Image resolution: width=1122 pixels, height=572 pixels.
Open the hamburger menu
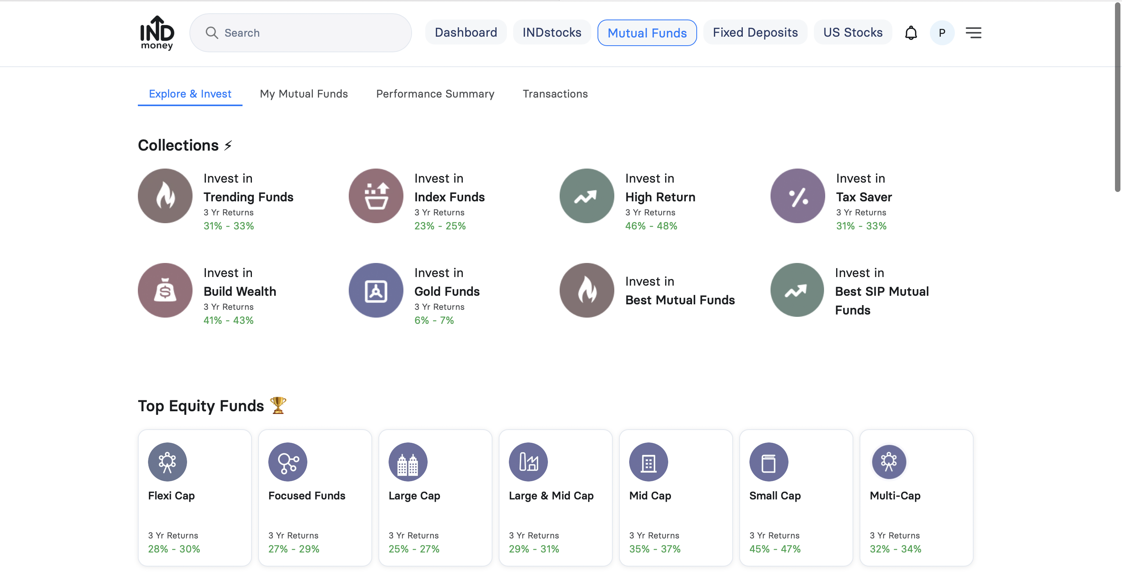[x=973, y=33]
